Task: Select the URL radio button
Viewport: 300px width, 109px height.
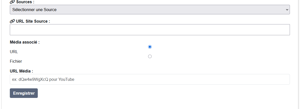Action: pyautogui.click(x=150, y=47)
